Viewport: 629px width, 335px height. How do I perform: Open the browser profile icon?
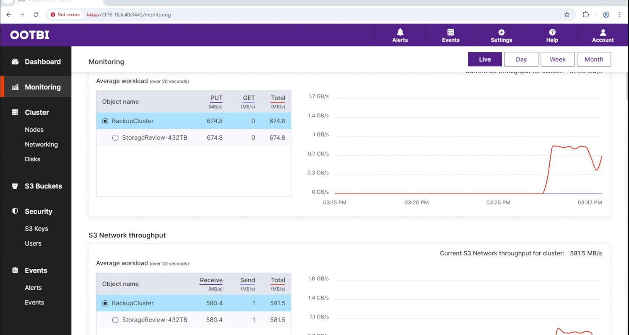pos(606,15)
